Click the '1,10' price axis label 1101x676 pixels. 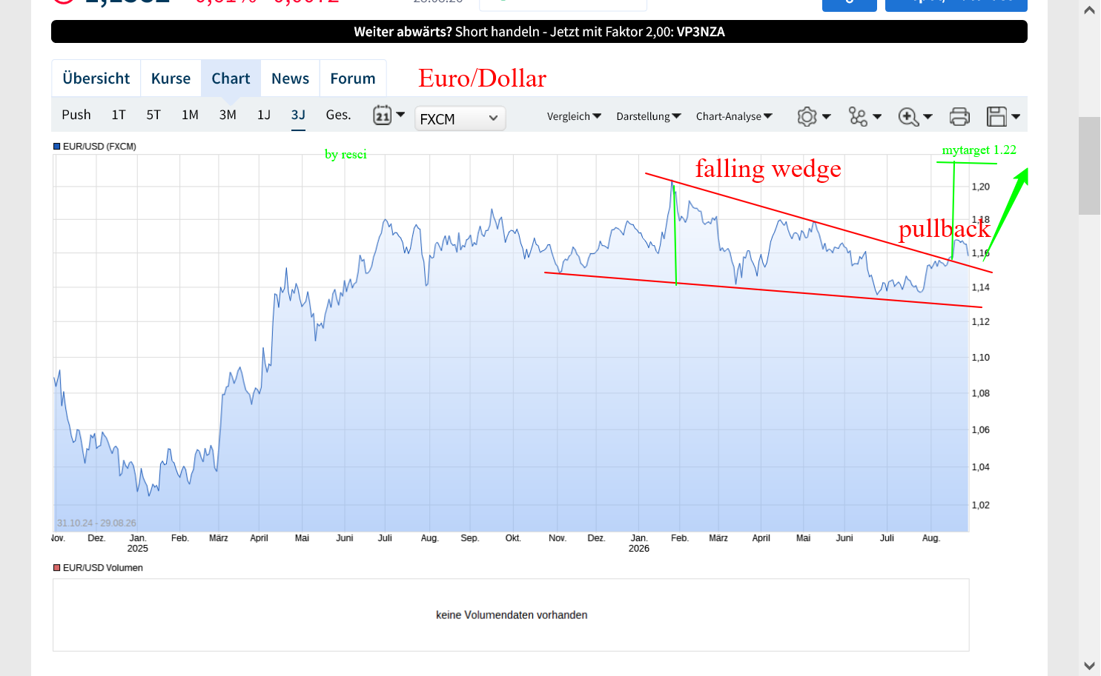point(980,358)
